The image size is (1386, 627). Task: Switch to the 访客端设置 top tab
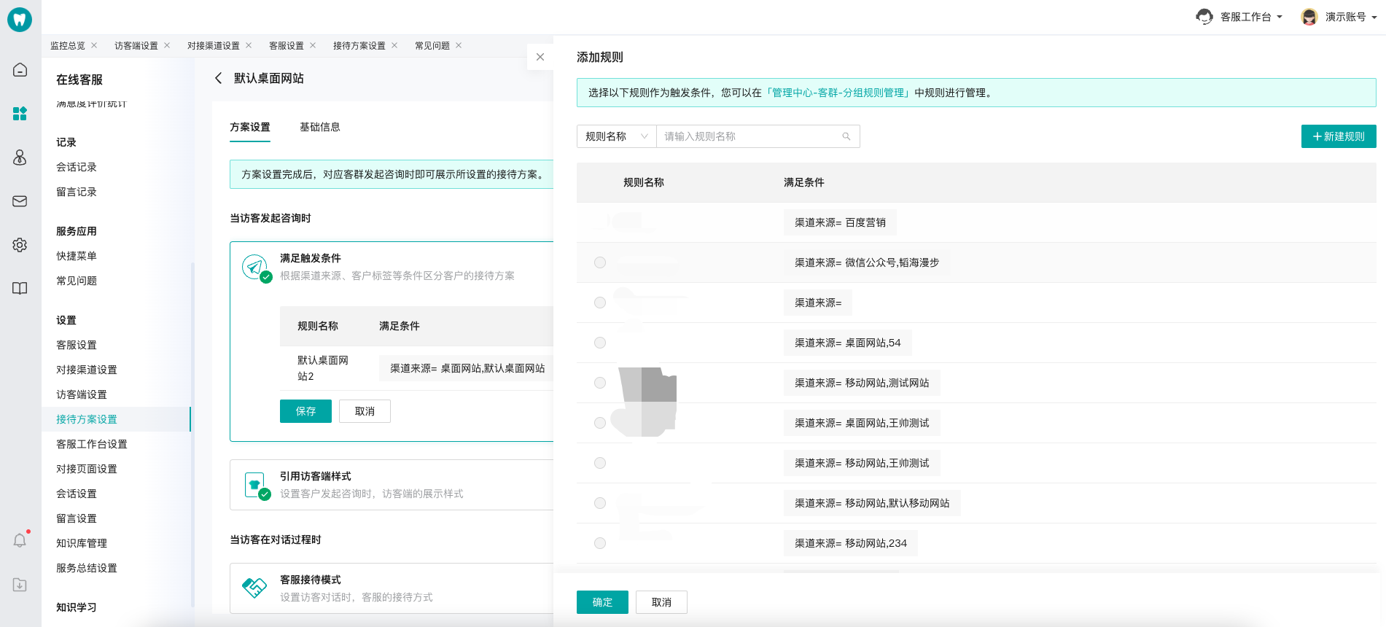(x=136, y=45)
